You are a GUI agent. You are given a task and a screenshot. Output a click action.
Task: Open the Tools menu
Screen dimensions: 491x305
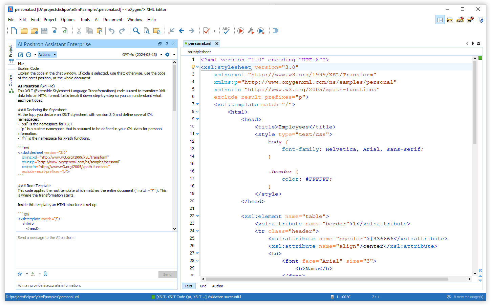(x=85, y=20)
